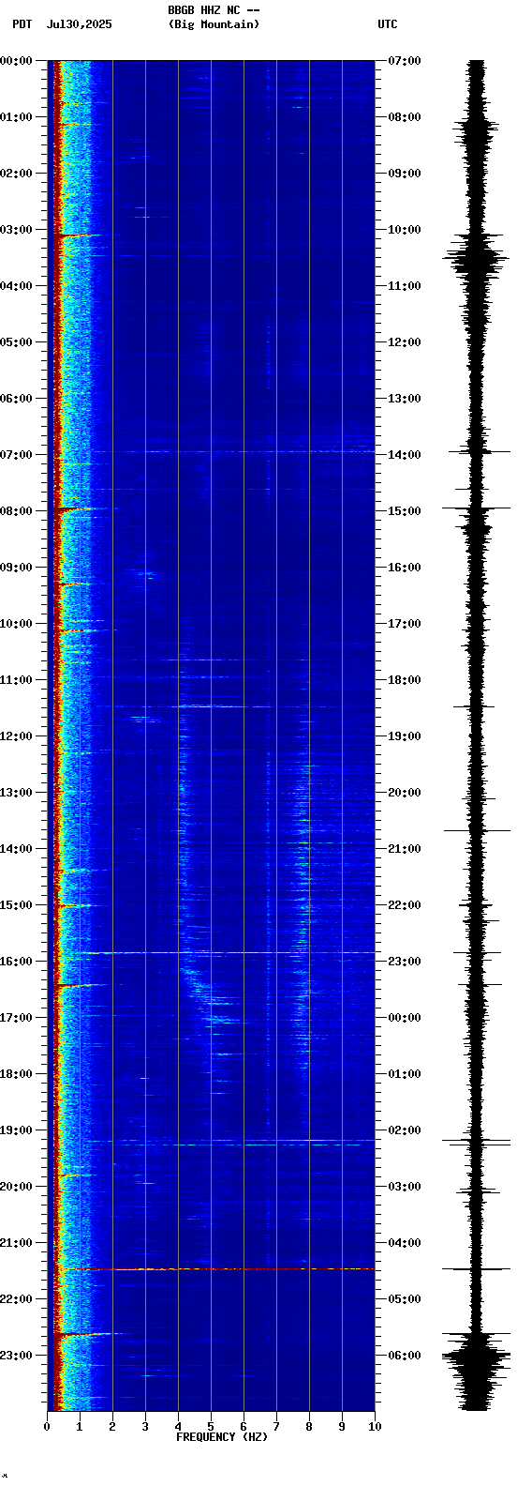Click the 0 Hz frequency tick label
Screen dimensions: 517x1486
(47, 1427)
